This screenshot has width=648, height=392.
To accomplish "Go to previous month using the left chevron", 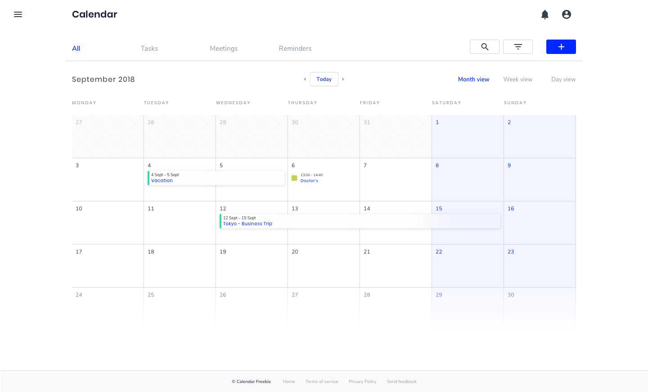I will pos(305,79).
